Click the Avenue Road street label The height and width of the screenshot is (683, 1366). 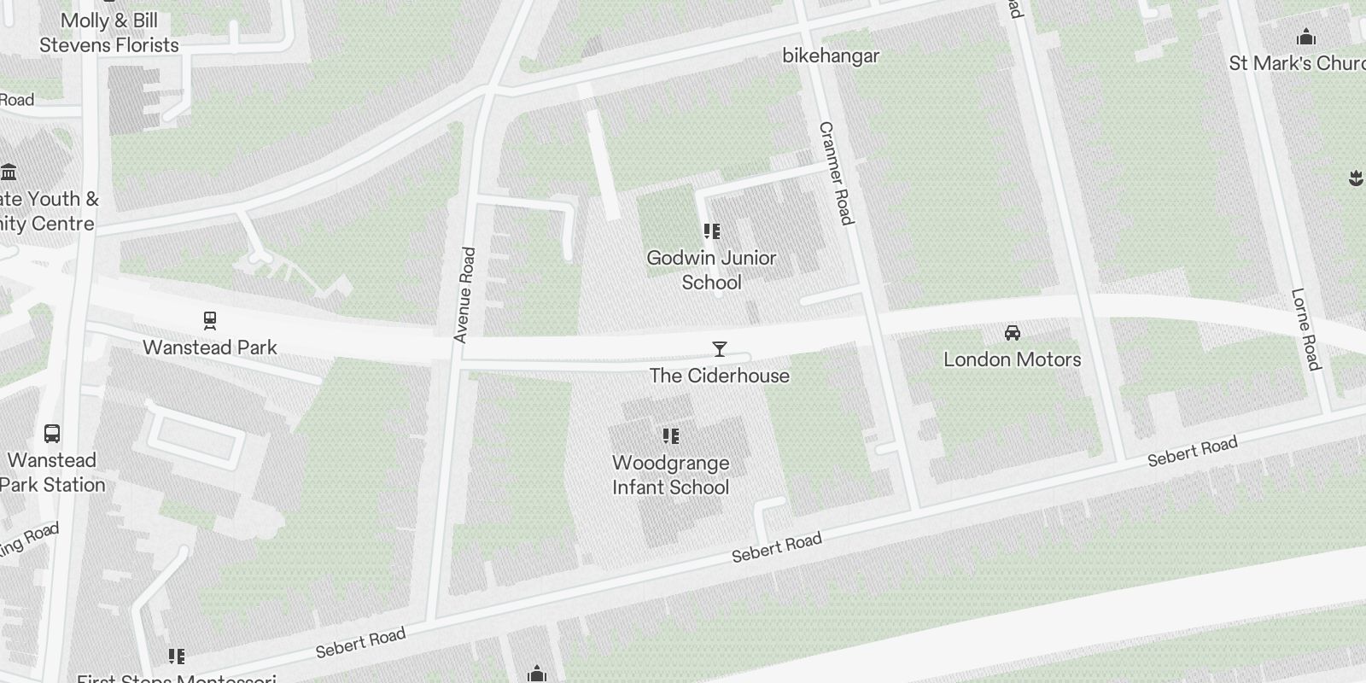coord(464,295)
